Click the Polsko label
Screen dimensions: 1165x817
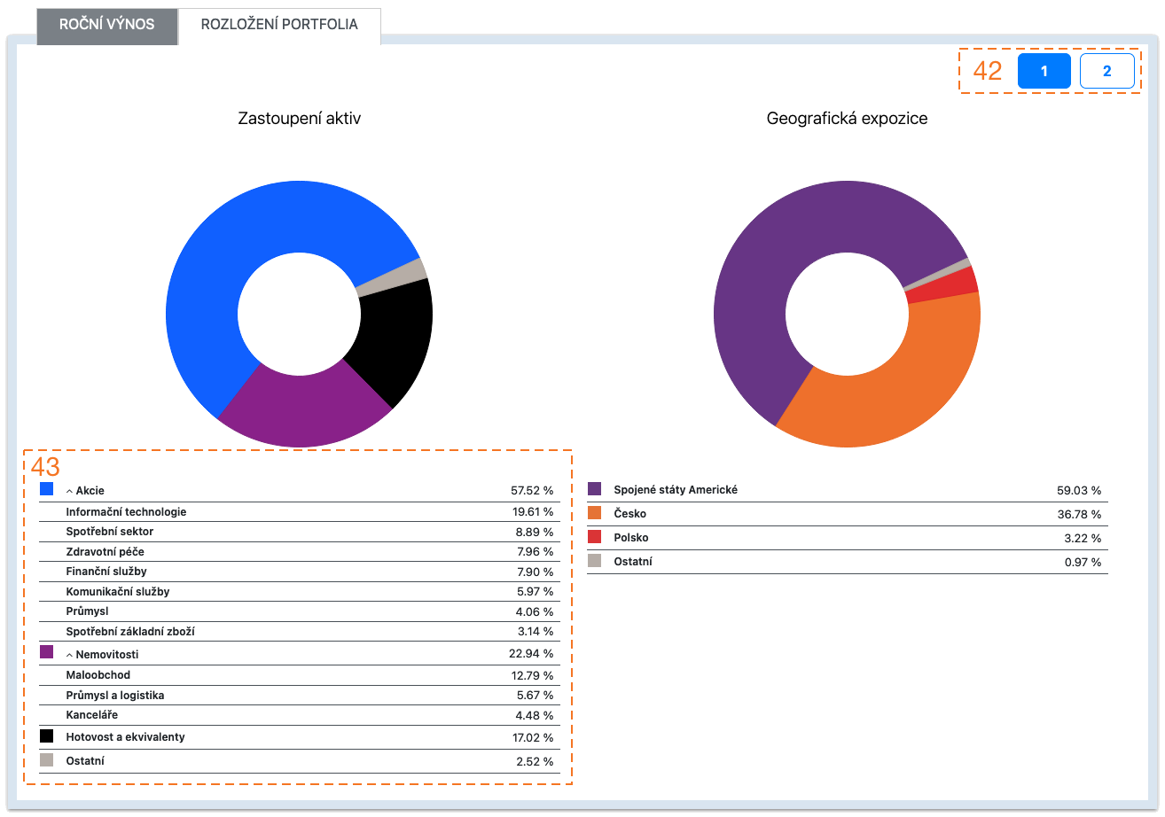[631, 538]
